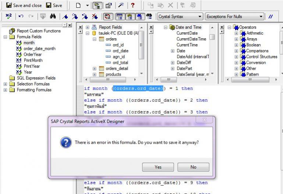Toggle the Operator Tree panel button

139,17
